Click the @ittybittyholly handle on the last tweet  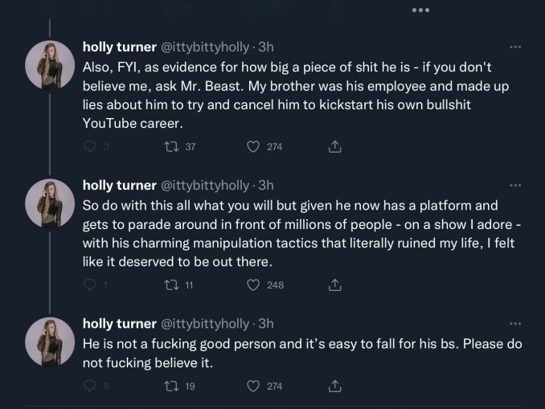206,323
